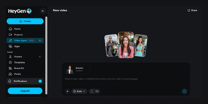208x104 pixels.
Task: Click the Create button
Action: pyautogui.click(x=25, y=21)
